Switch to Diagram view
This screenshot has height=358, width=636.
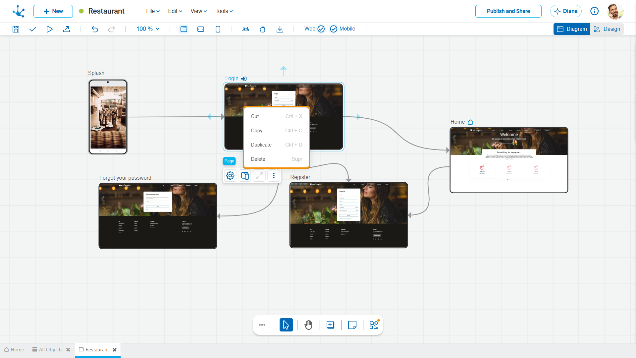click(572, 29)
